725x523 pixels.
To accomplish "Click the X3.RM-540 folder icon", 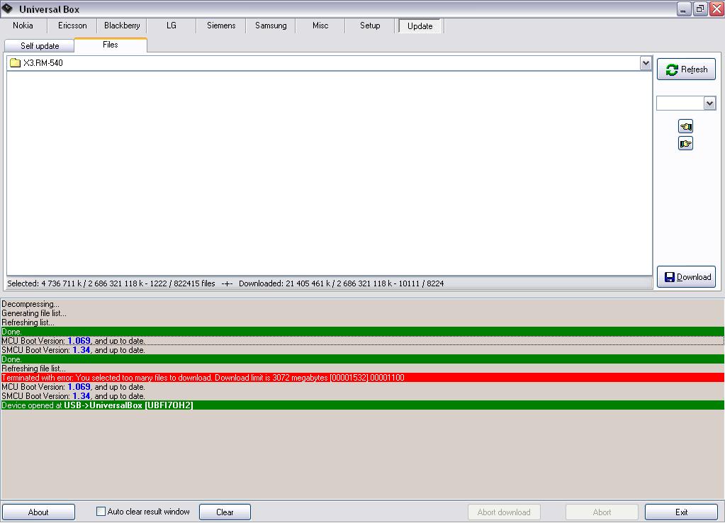I will point(16,63).
